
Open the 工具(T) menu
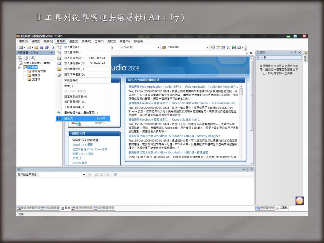pos(99,41)
